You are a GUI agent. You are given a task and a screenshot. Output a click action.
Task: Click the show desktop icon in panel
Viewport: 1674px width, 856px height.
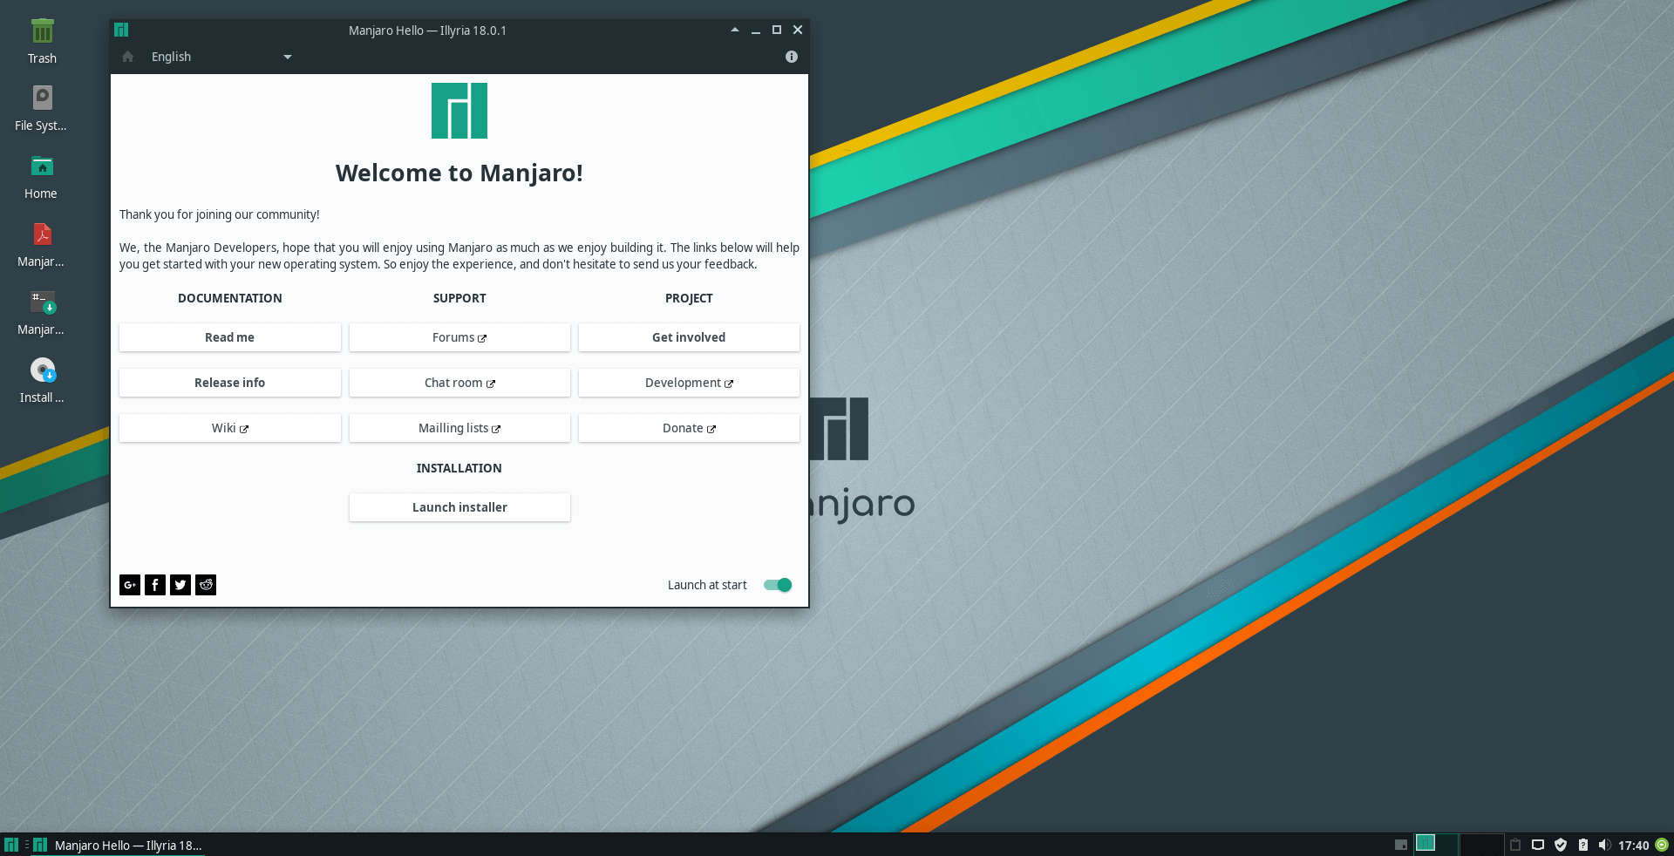click(1401, 845)
